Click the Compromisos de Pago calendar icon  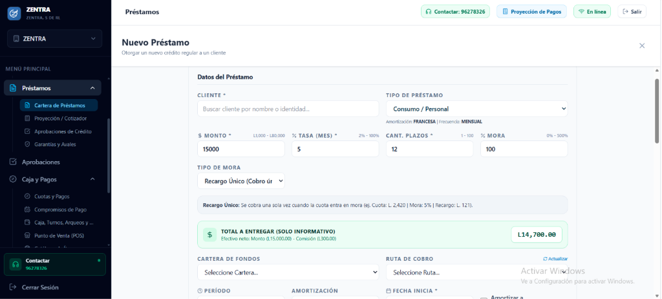pyautogui.click(x=27, y=209)
